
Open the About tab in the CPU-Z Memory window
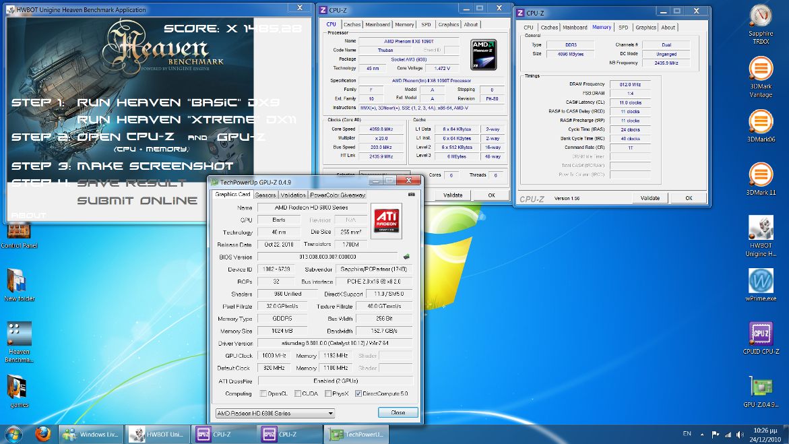pos(668,28)
